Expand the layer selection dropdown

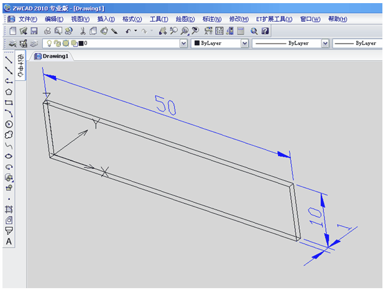[183, 44]
